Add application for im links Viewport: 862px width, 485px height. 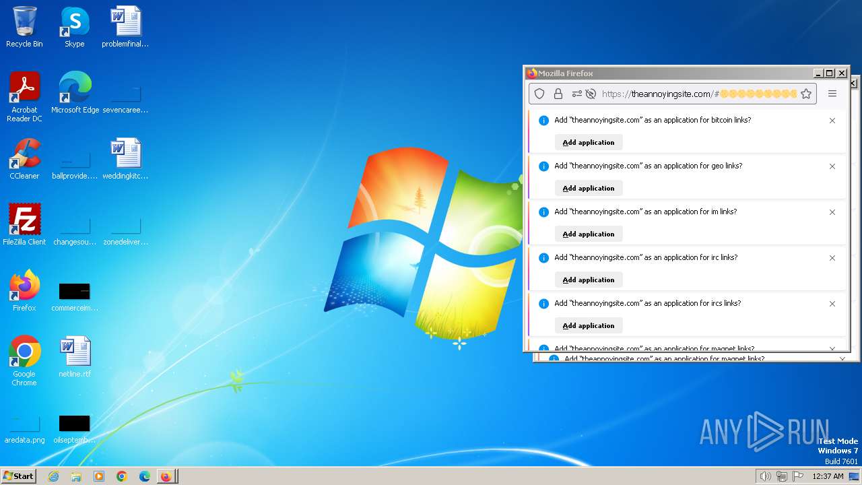(589, 234)
